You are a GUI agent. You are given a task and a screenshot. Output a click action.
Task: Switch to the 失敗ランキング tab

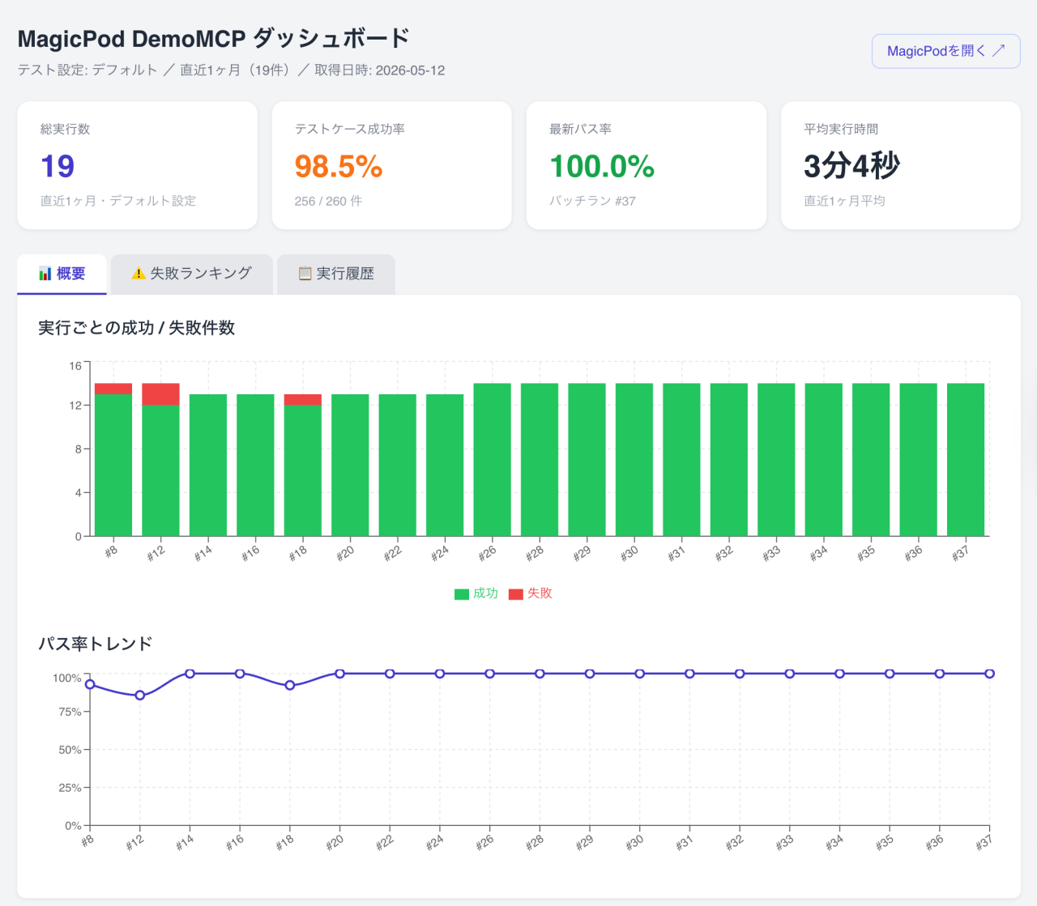pos(191,274)
